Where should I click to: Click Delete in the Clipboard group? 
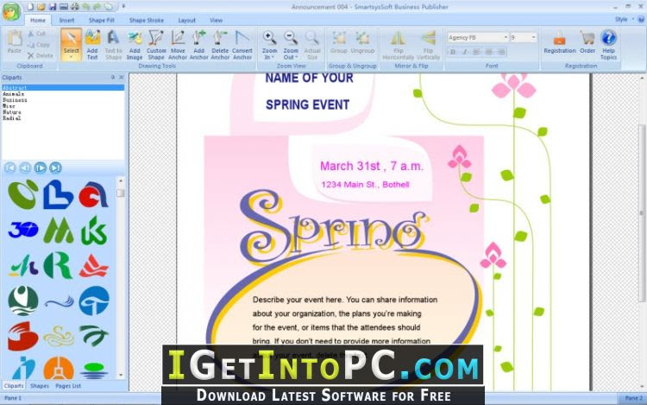coord(41,55)
